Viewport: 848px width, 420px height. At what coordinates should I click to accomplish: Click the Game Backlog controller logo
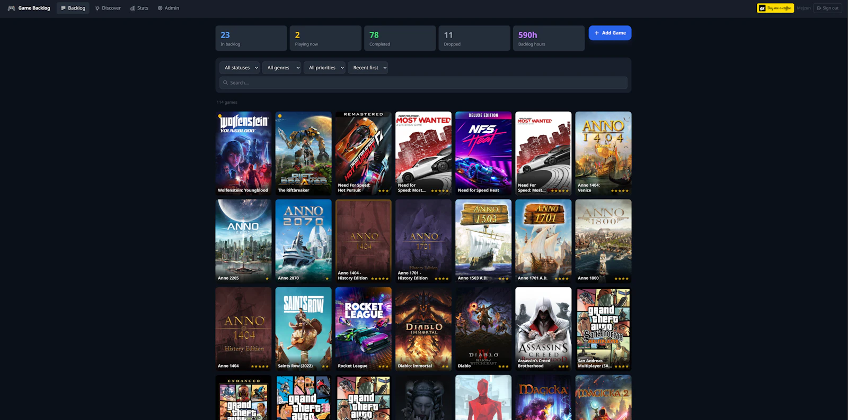[x=11, y=8]
